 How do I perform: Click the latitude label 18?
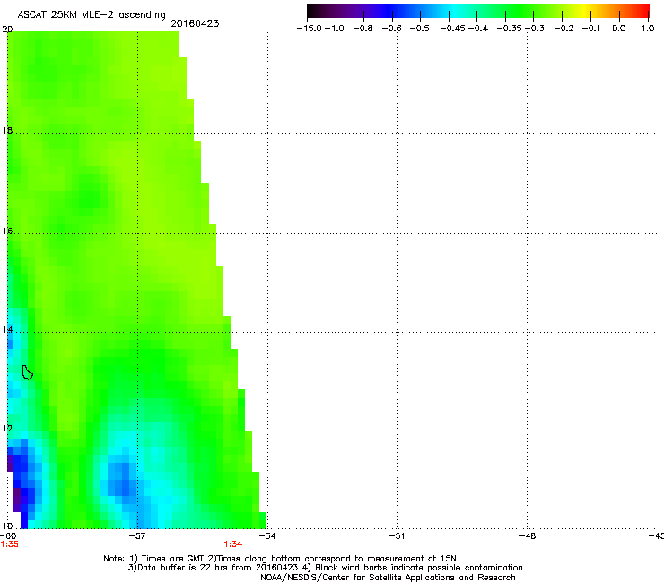(7, 130)
